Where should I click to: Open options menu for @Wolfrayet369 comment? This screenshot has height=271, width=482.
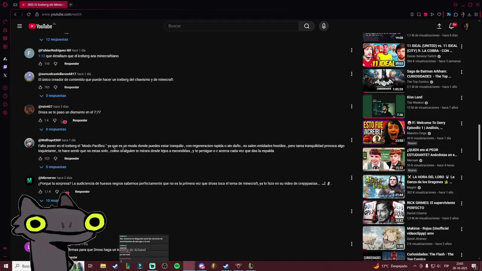pyautogui.click(x=351, y=140)
